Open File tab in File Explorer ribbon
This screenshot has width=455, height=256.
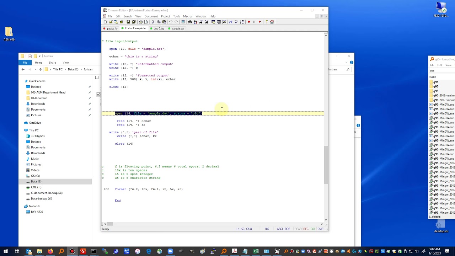(25, 63)
